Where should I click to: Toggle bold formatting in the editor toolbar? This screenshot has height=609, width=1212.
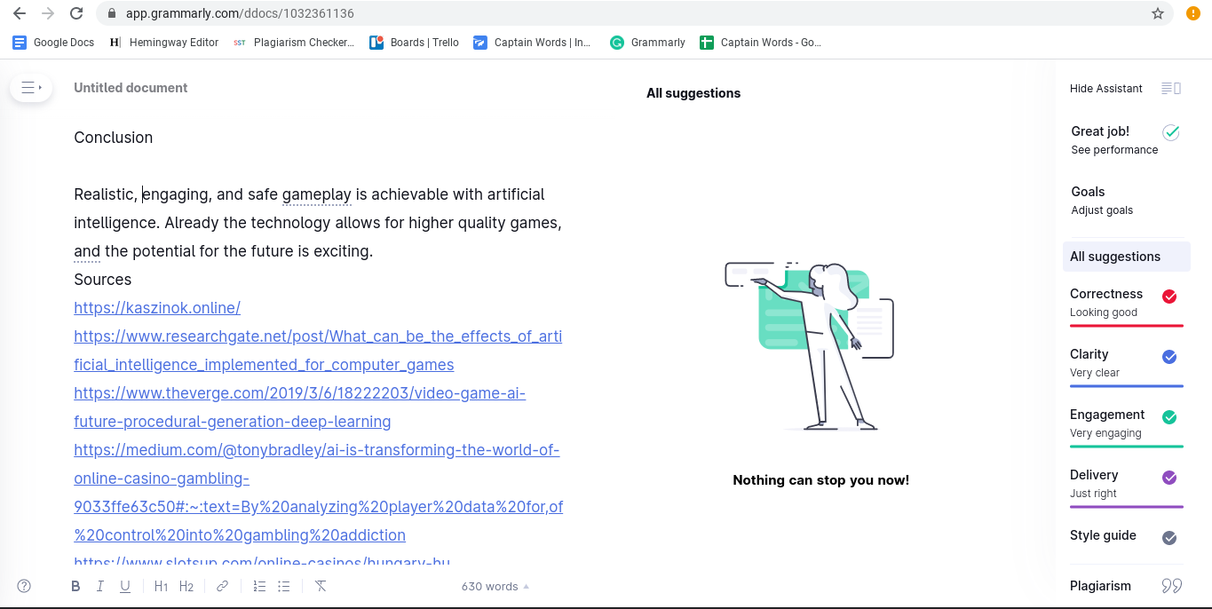pos(75,586)
